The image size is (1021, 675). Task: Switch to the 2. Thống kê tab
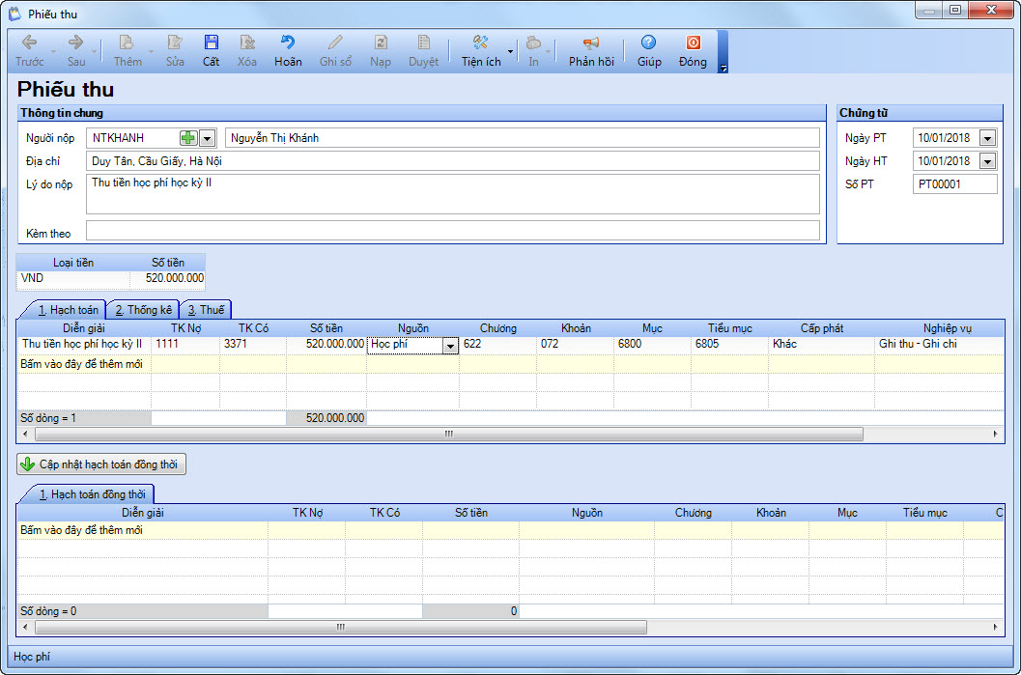tap(143, 310)
